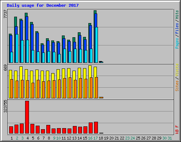Click the cyan Pages bar for day 17
181x142 pixels.
pos(97,45)
